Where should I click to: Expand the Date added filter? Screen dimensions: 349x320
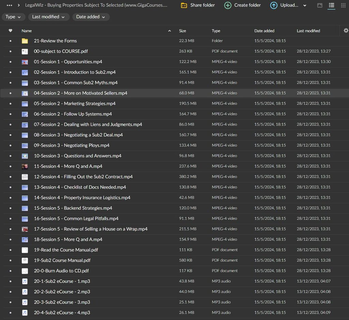91,17
